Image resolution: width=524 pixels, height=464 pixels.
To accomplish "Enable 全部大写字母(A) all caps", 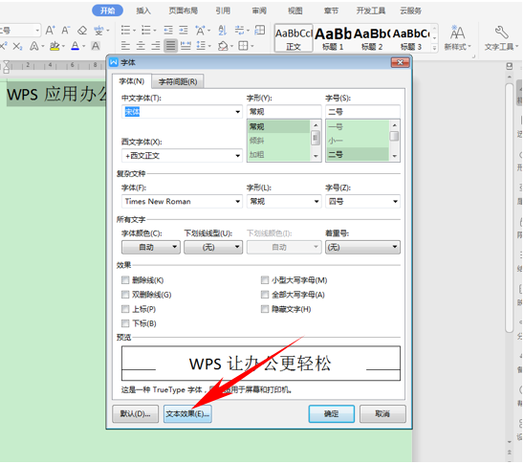I will [265, 295].
